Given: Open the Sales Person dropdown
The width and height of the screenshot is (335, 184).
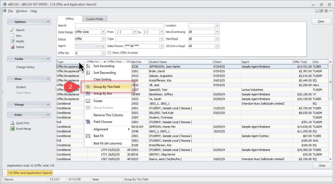Looking at the screenshot, I should (162, 46).
